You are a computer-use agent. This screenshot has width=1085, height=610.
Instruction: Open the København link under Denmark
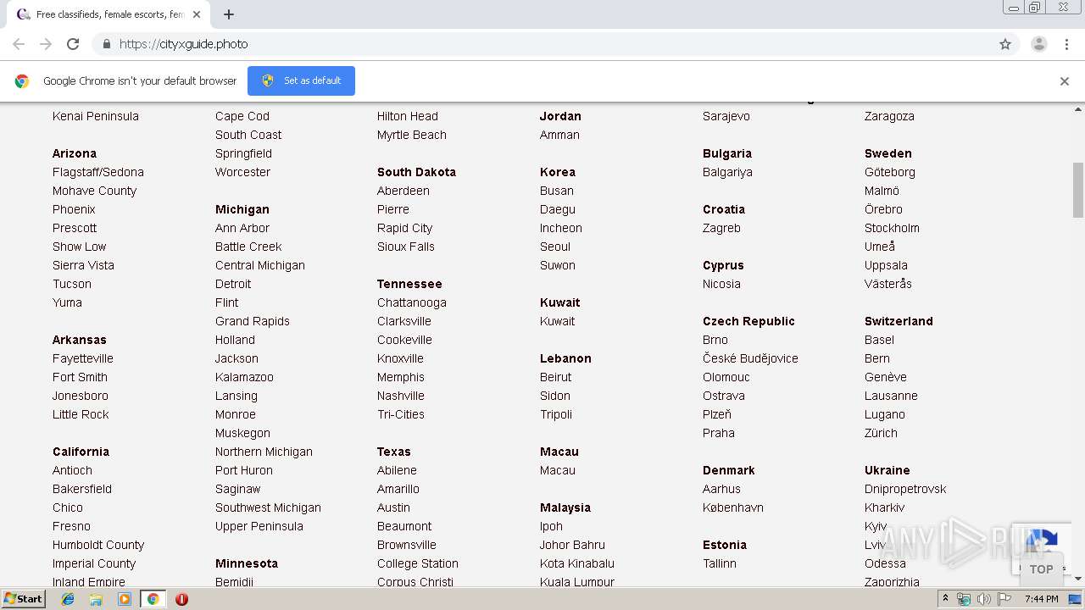[x=733, y=507]
